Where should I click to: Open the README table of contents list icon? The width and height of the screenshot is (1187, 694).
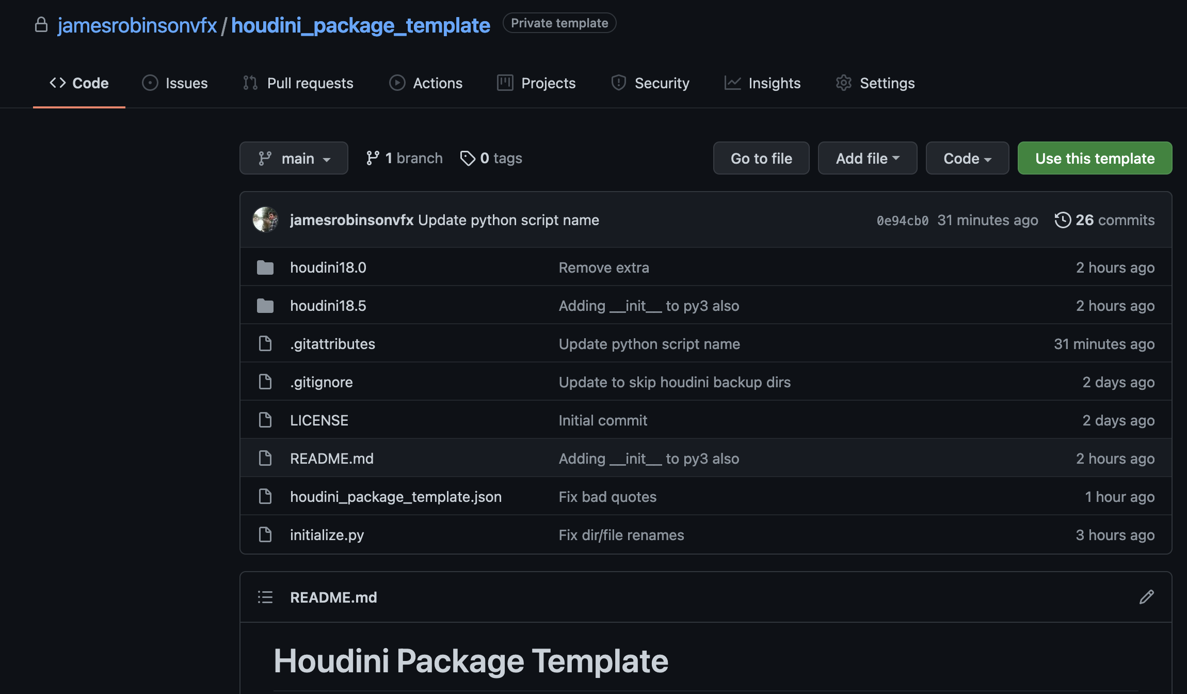(x=265, y=597)
